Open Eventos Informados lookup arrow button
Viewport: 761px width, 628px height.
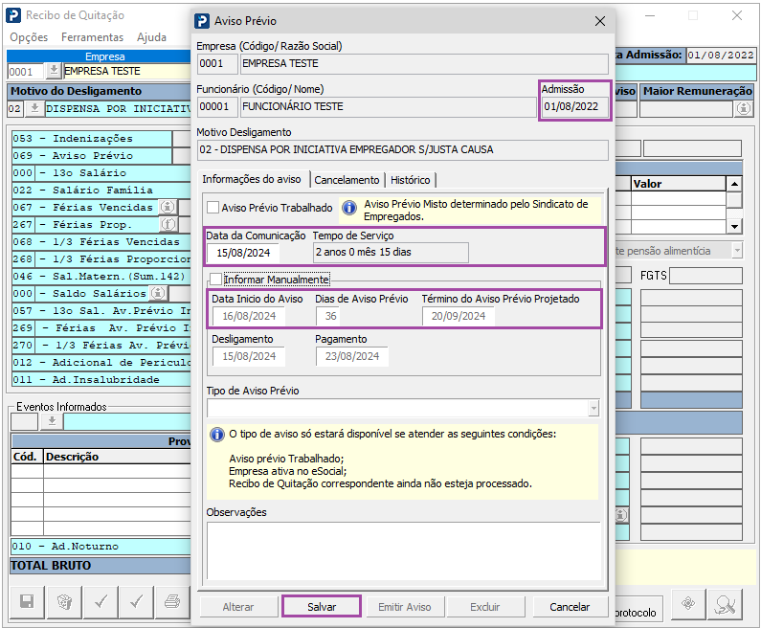pyautogui.click(x=52, y=421)
